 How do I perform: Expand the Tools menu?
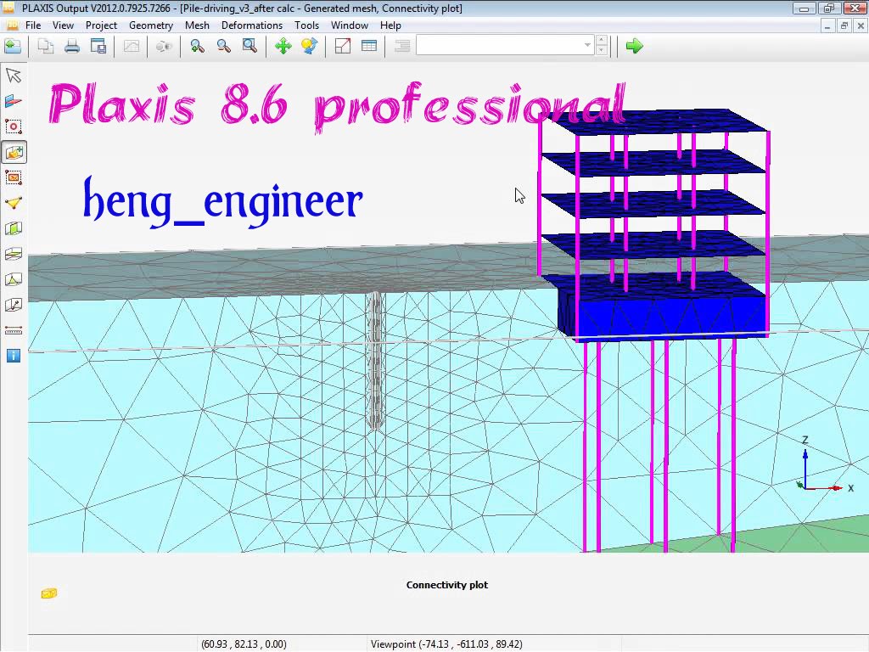pos(307,25)
